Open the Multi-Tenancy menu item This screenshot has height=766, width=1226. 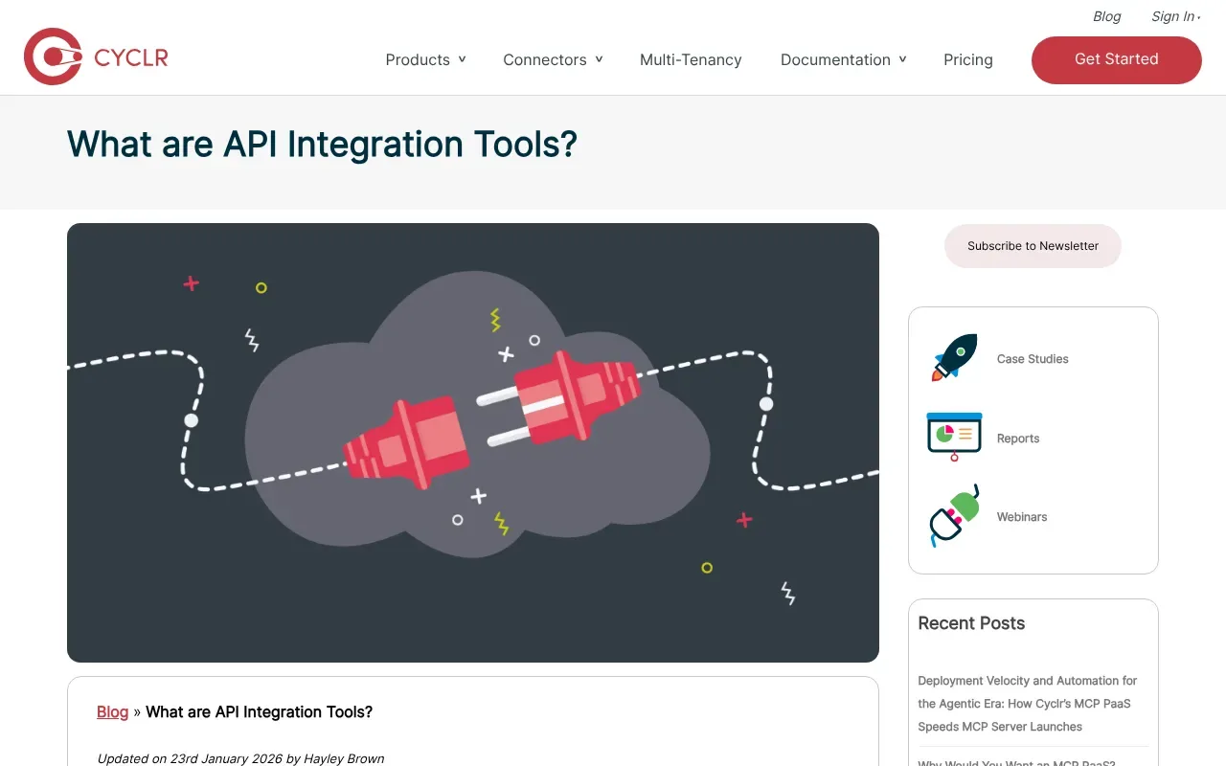pos(691,59)
